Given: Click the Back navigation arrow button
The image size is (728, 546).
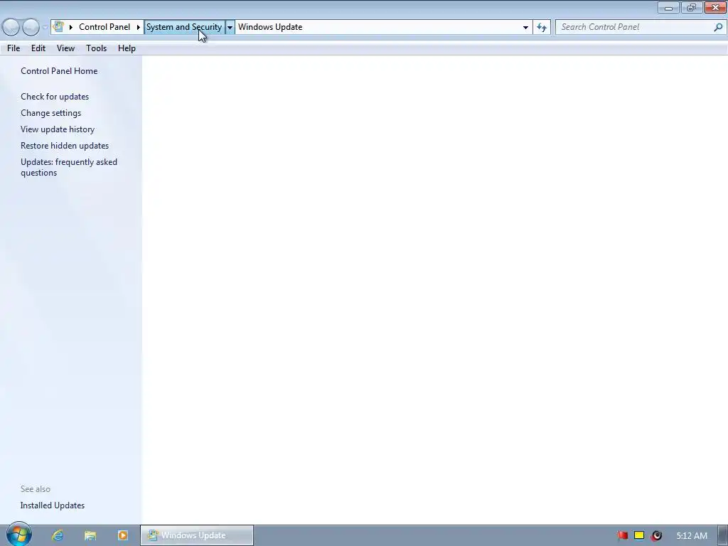Looking at the screenshot, I should [11, 27].
